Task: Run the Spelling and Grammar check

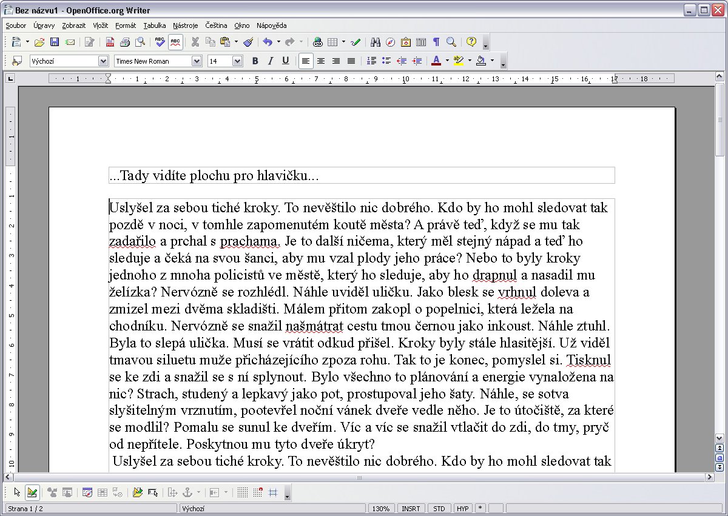Action: 160,42
